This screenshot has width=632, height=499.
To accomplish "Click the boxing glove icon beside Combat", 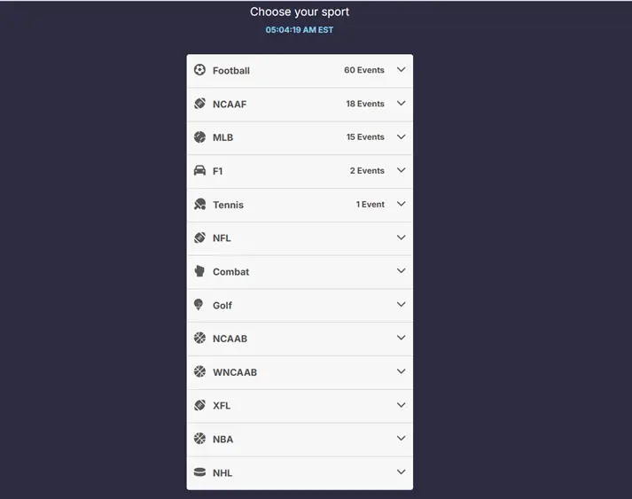I will 199,271.
